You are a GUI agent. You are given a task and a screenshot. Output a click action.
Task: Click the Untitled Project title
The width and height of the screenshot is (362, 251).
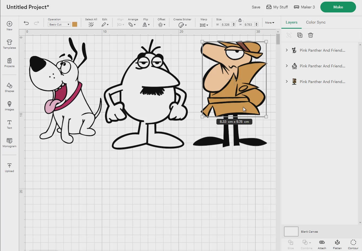coord(28,7)
